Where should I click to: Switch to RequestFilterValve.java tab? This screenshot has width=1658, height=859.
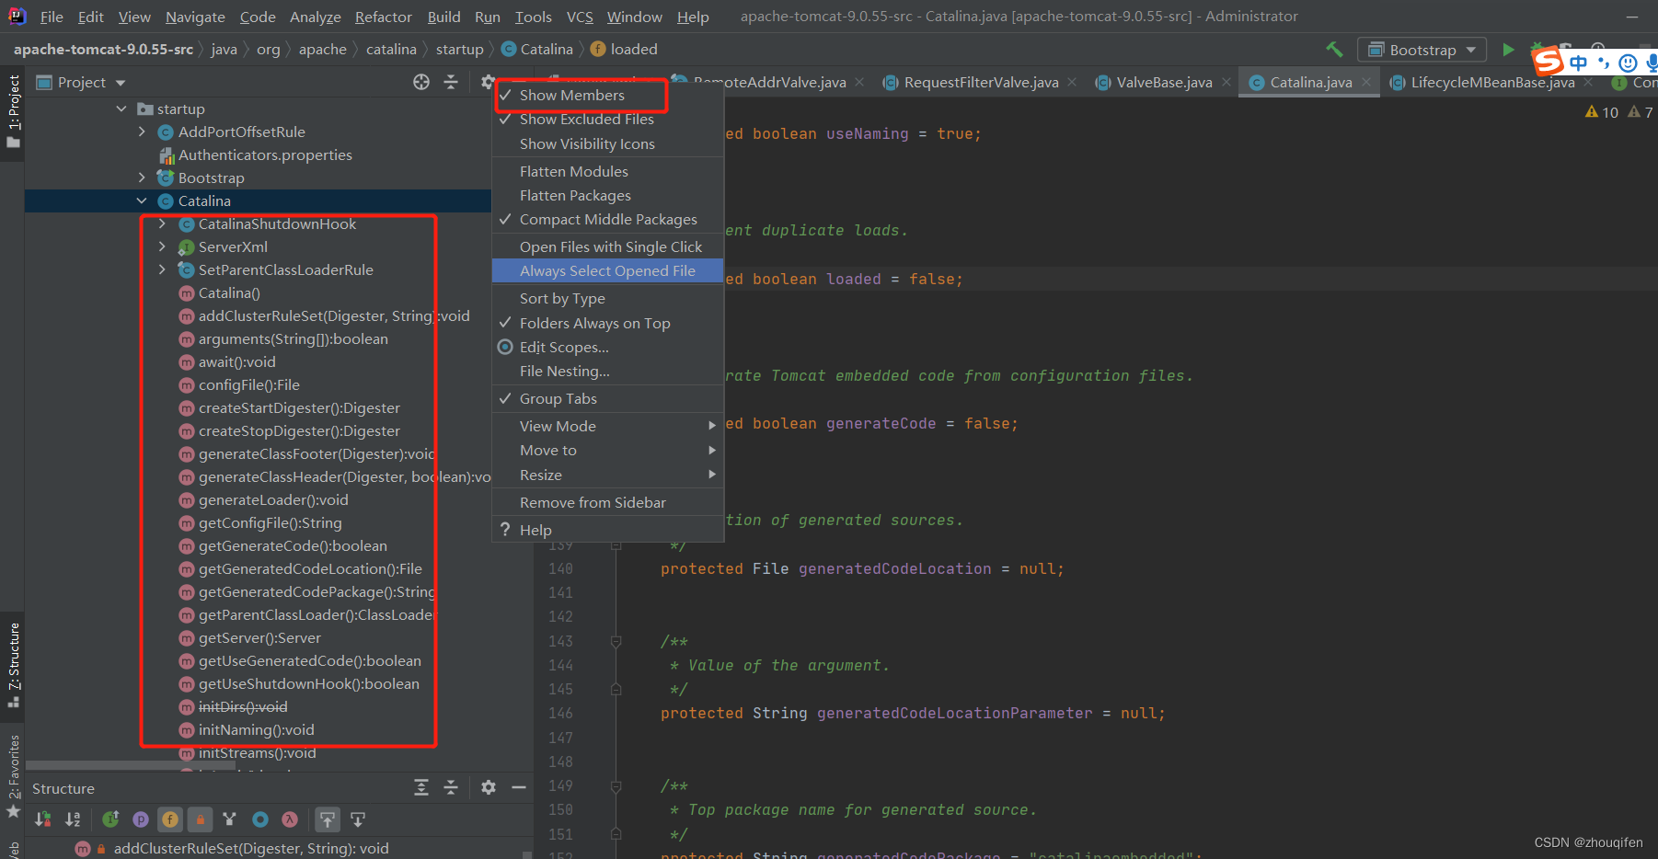click(981, 82)
